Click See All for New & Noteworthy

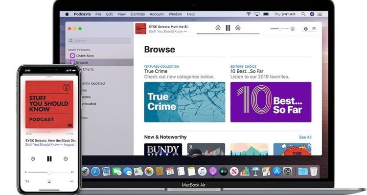(x=305, y=137)
